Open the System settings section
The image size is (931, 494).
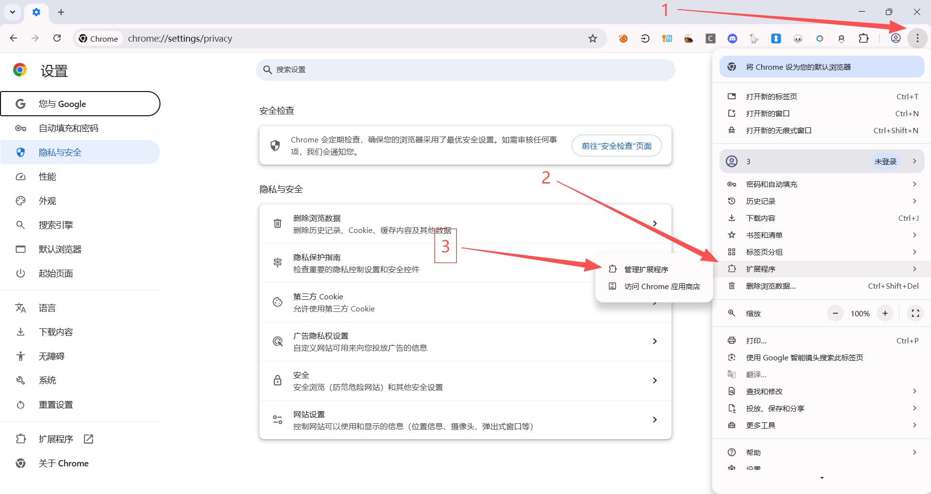coord(80,380)
